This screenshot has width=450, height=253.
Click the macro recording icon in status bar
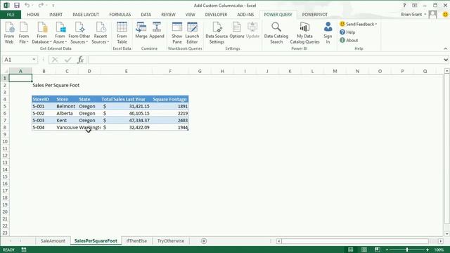point(24,250)
